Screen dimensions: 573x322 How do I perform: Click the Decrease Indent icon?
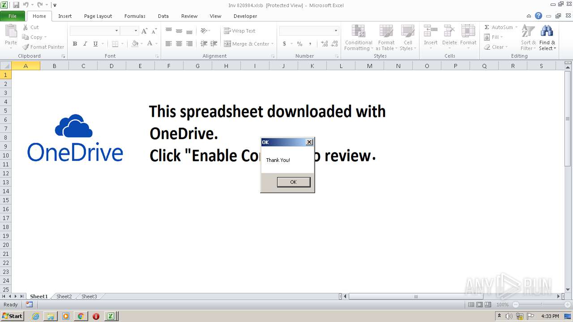204,44
